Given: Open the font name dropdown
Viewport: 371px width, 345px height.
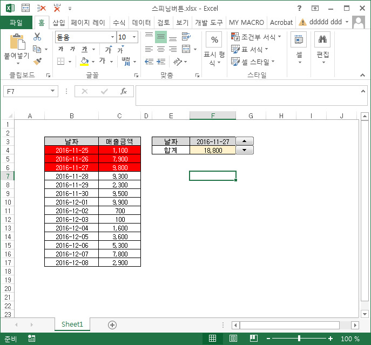Looking at the screenshot, I should [112, 37].
